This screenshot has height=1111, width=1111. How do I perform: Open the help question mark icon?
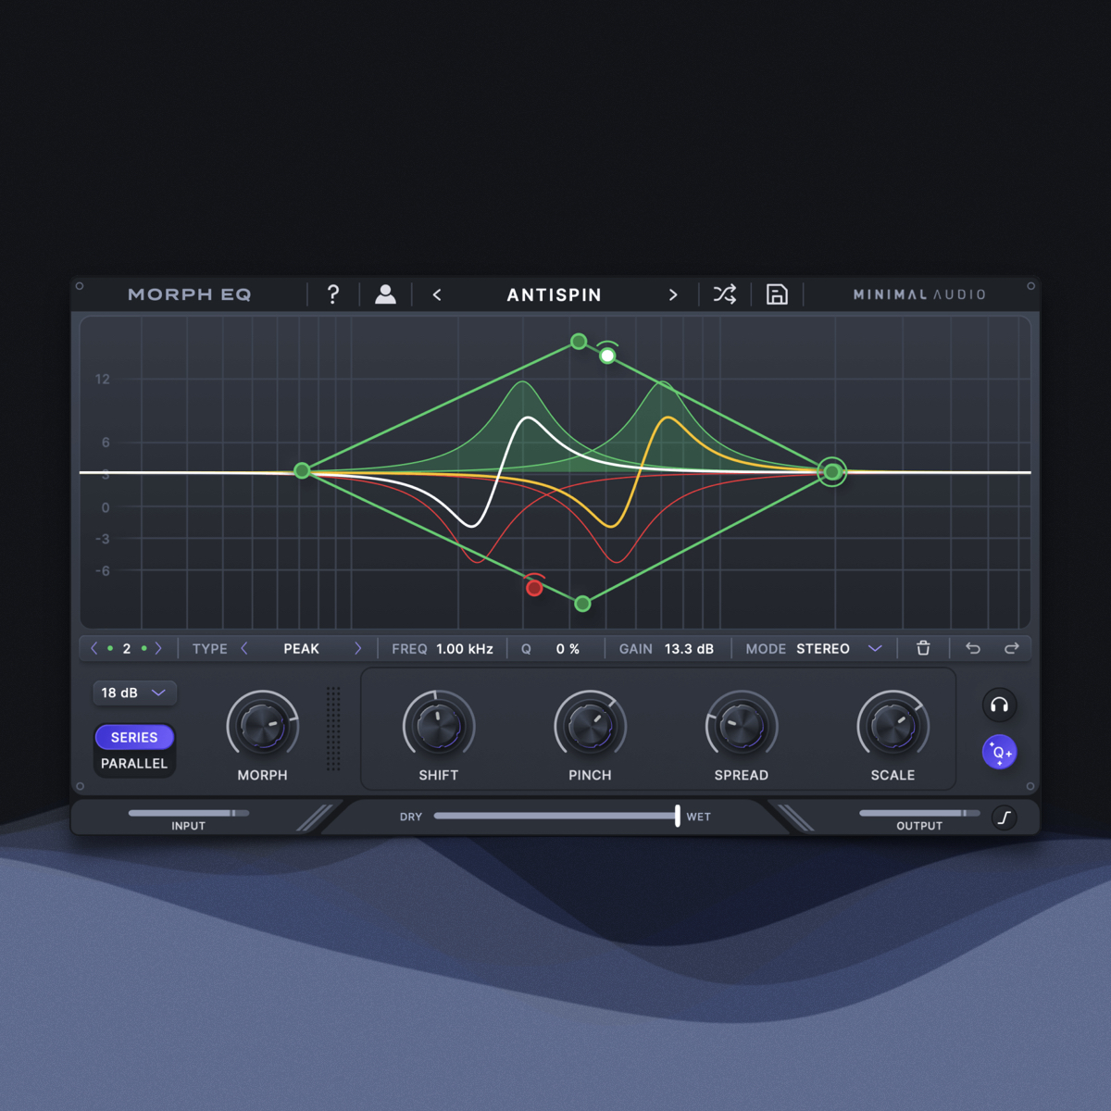tap(333, 294)
